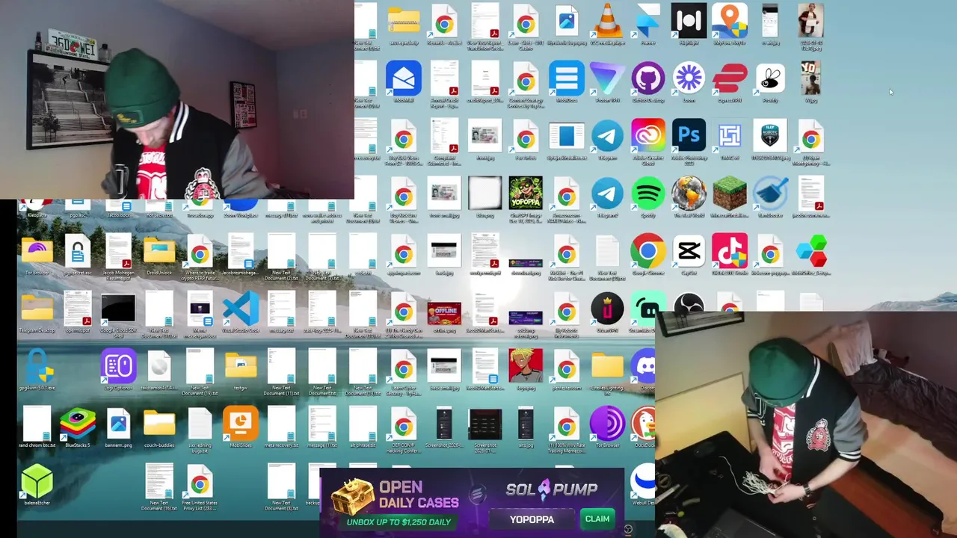Launch the Adobe Photoshop shortcut
The image size is (957, 538).
(x=689, y=136)
